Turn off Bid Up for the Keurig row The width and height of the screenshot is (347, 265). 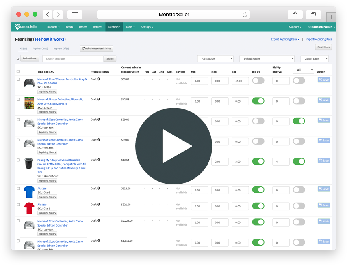[x=258, y=161]
